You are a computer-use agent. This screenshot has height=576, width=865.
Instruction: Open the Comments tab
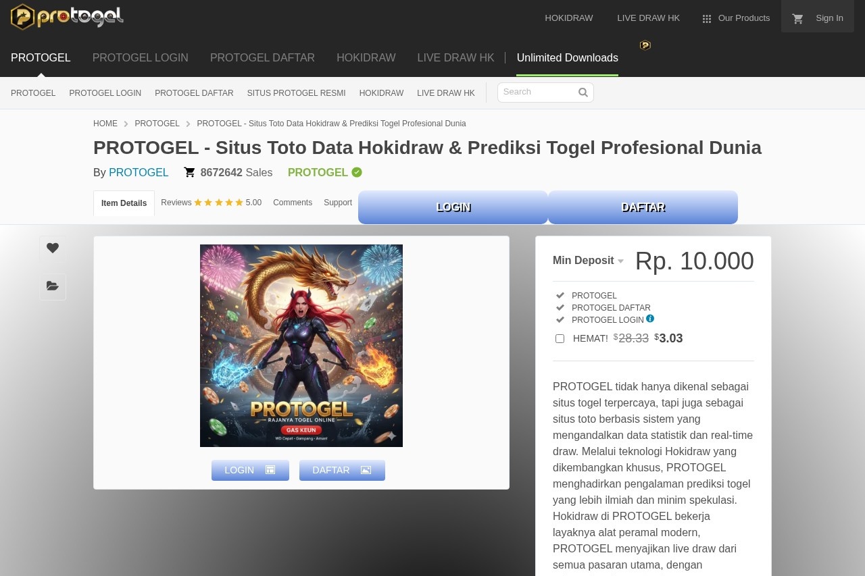pos(292,203)
